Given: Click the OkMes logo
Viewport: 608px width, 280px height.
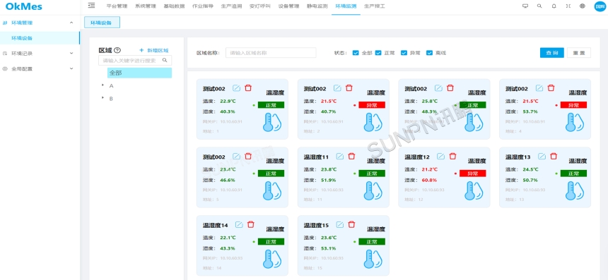Looking at the screenshot, I should [x=23, y=6].
